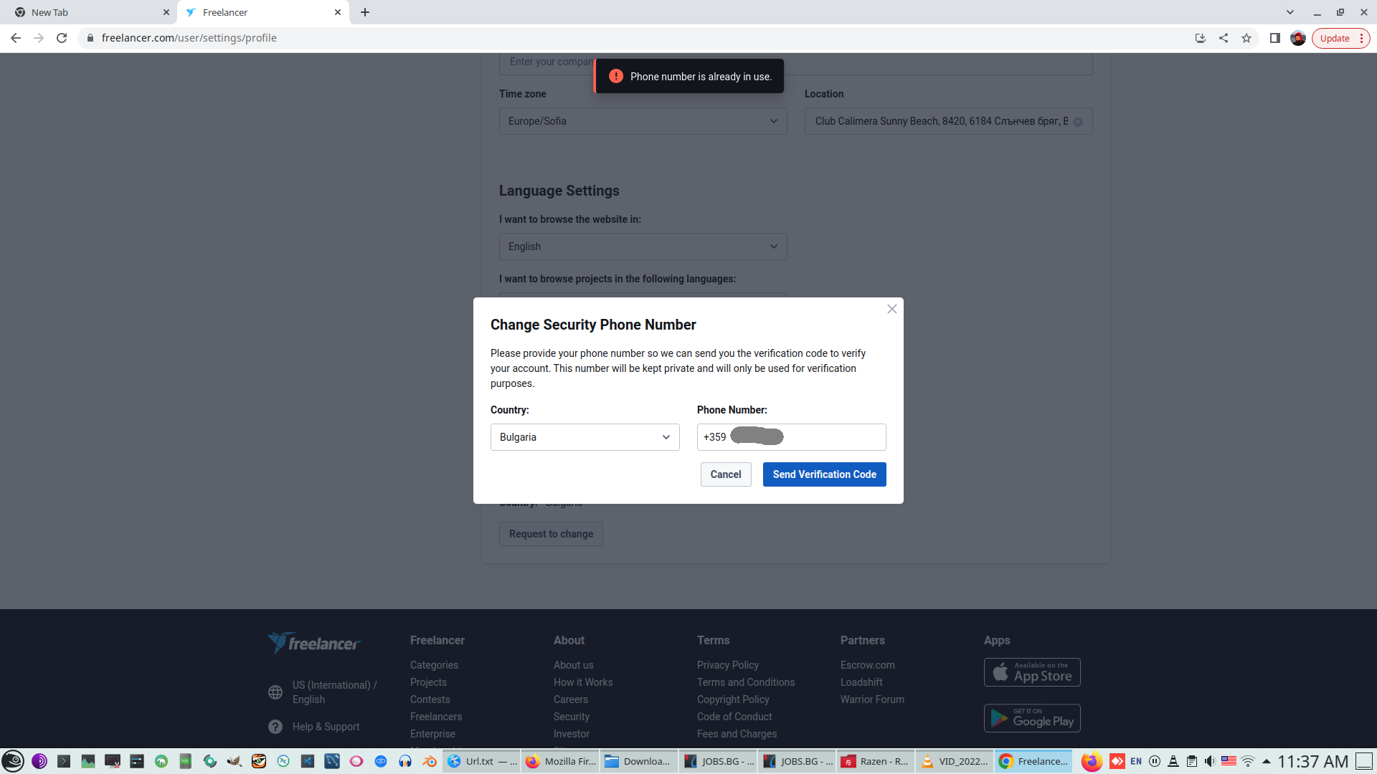Viewport: 1377px width, 774px height.
Task: Reload the Freelancer settings page
Action: coord(62,38)
